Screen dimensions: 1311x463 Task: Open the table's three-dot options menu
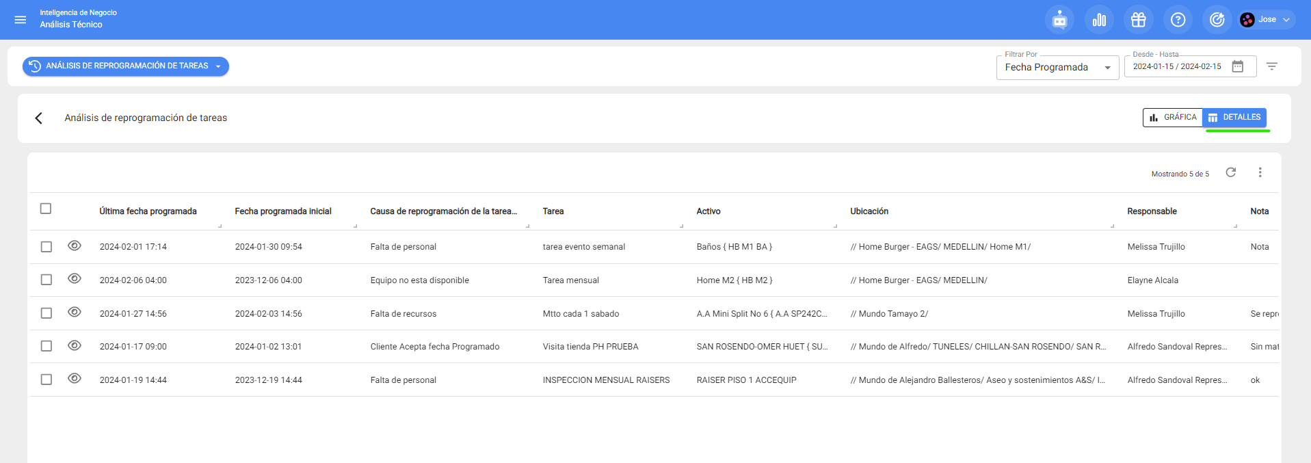point(1260,172)
